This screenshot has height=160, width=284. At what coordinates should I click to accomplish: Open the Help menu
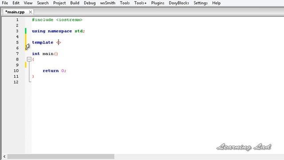(217, 3)
